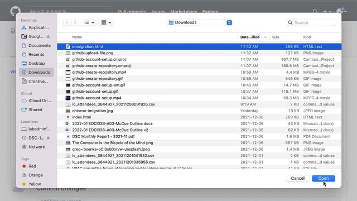Select the file index.html

pos(199,117)
